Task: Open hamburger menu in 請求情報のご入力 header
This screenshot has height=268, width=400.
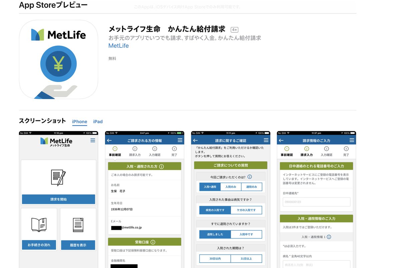Action: tap(352, 140)
